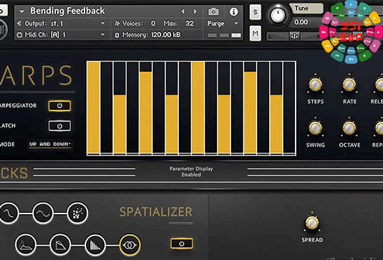Mute the instrument with M button

pyautogui.click(x=256, y=34)
